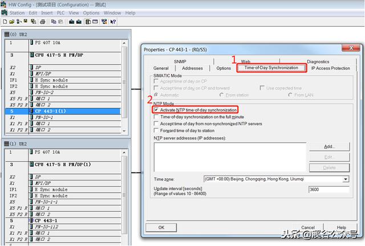
Task: Check Use corrected time option
Action: [x=262, y=88]
